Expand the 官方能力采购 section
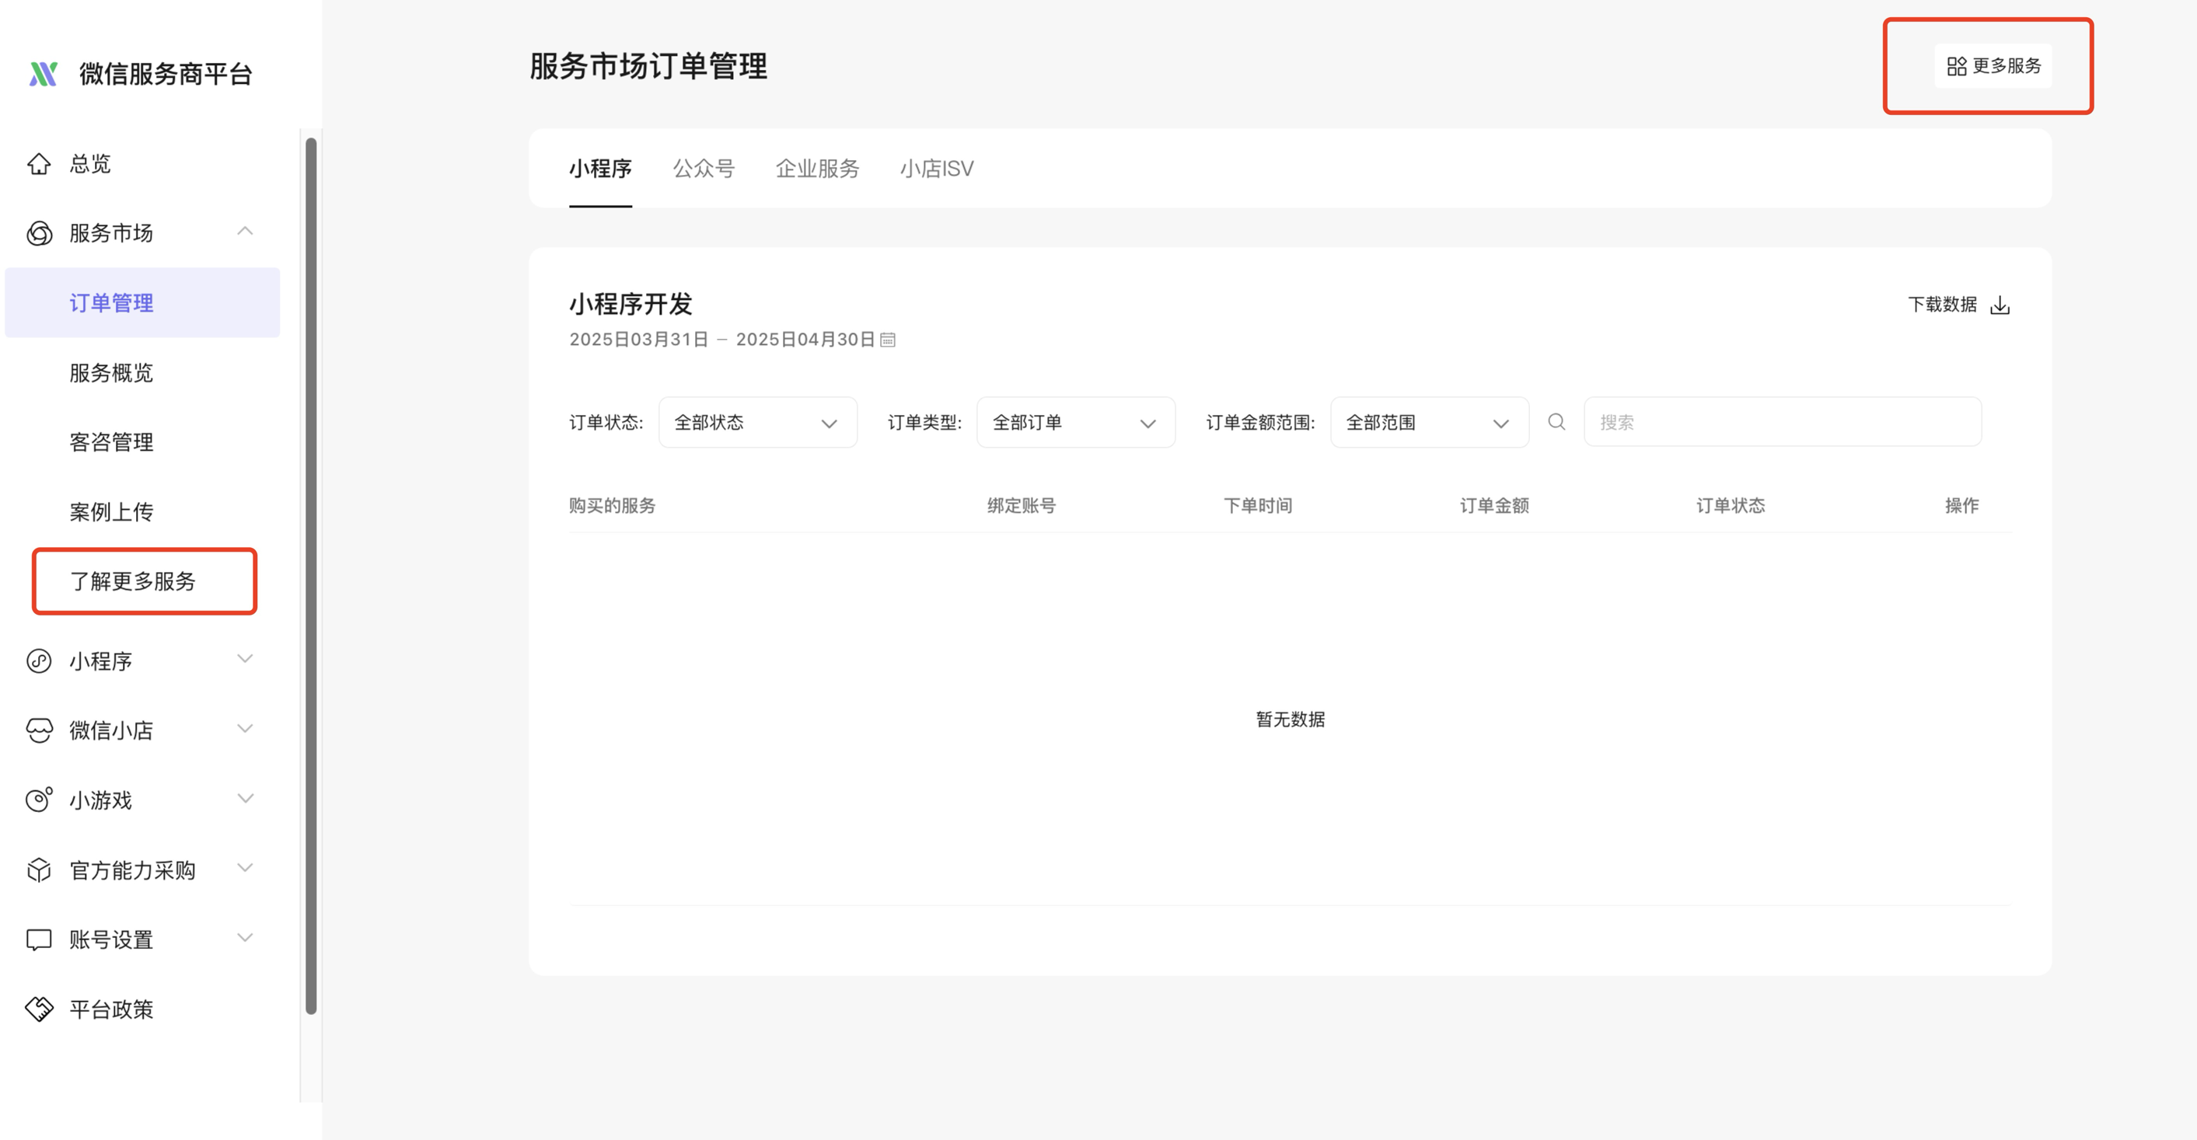2197x1140 pixels. 246,868
